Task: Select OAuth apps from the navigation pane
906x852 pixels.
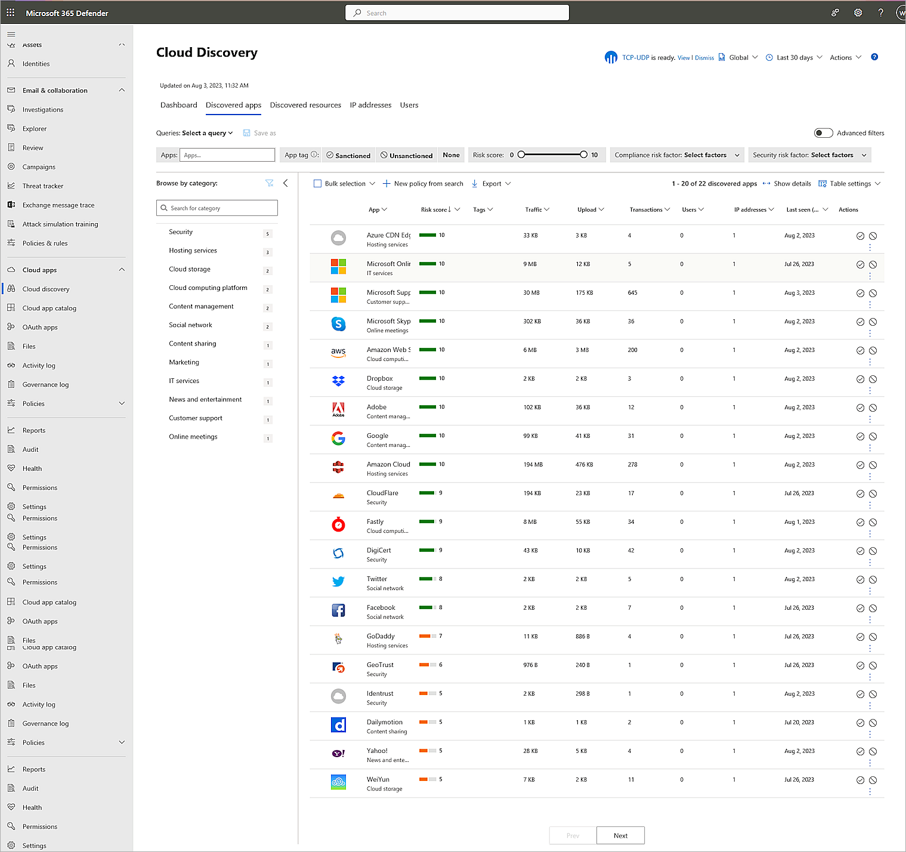Action: coord(39,327)
